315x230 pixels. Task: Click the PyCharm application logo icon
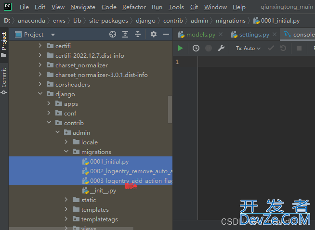[x=8, y=7]
